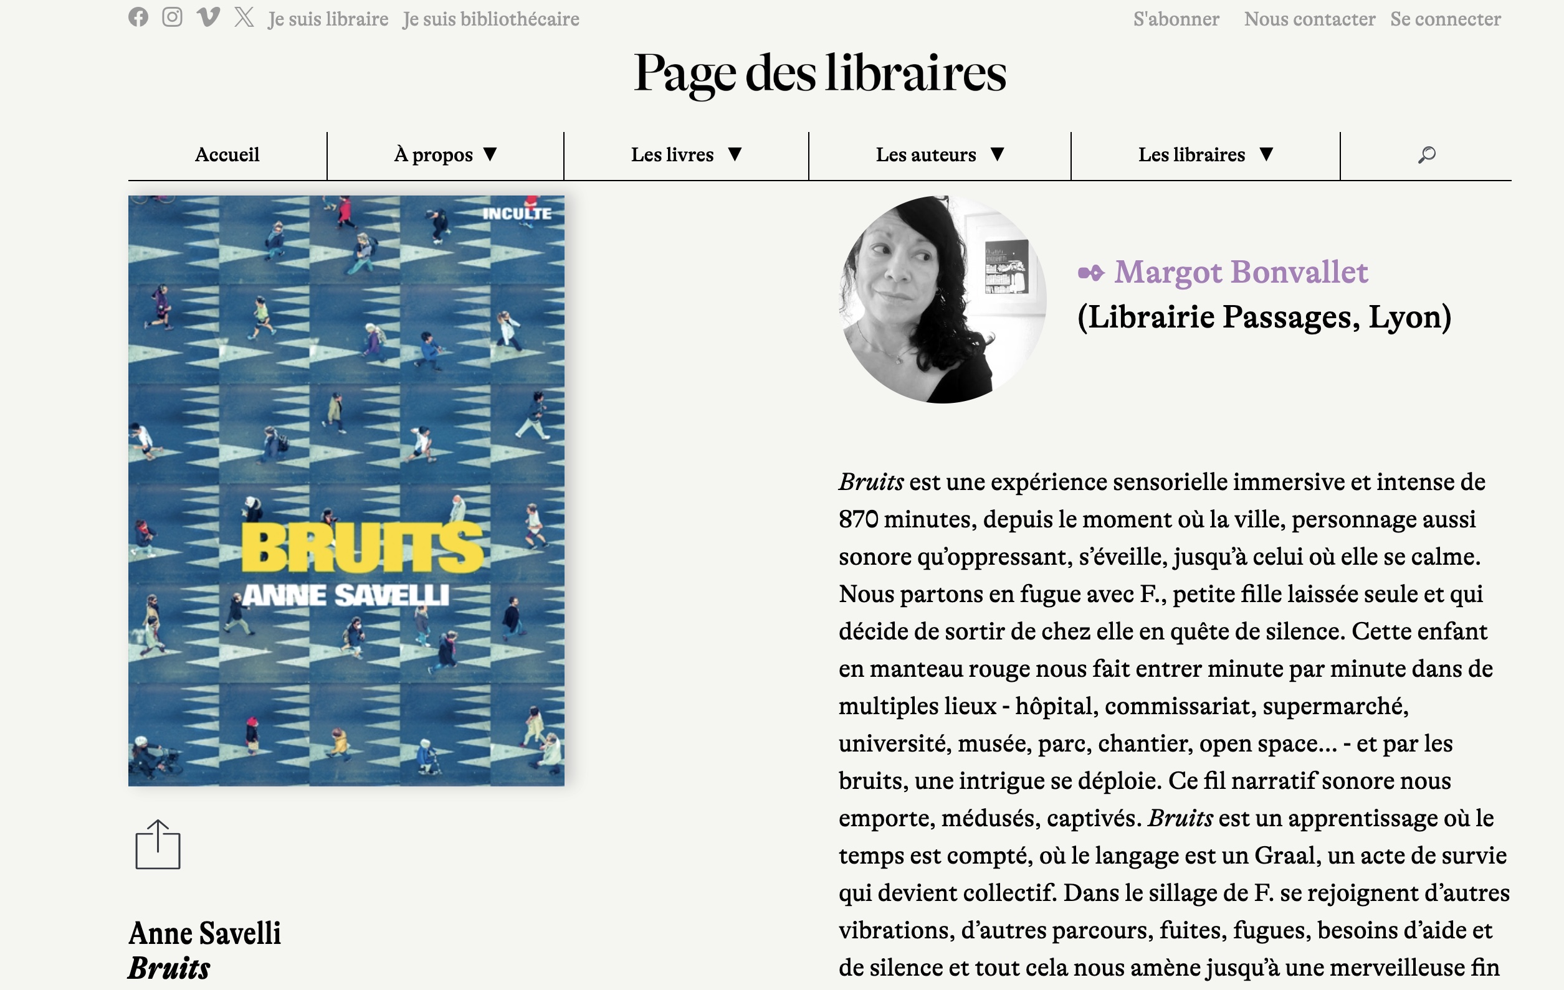Screen dimensions: 1564x990
Task: Click the Je suis libraire link
Action: 328,19
